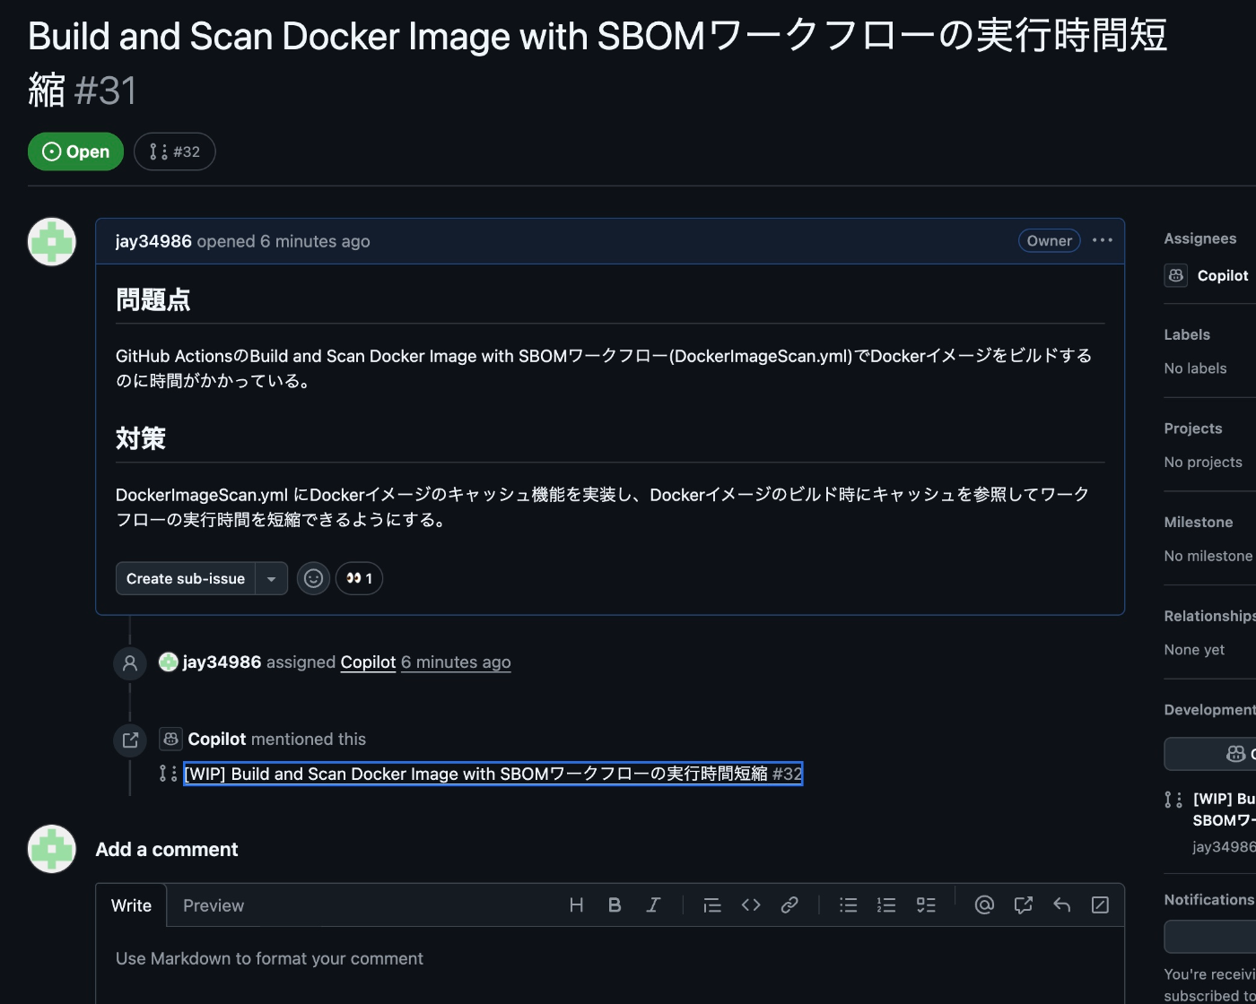Screen dimensions: 1256x1004
Task: Toggle the eyes reaction with count 1
Action: (359, 578)
